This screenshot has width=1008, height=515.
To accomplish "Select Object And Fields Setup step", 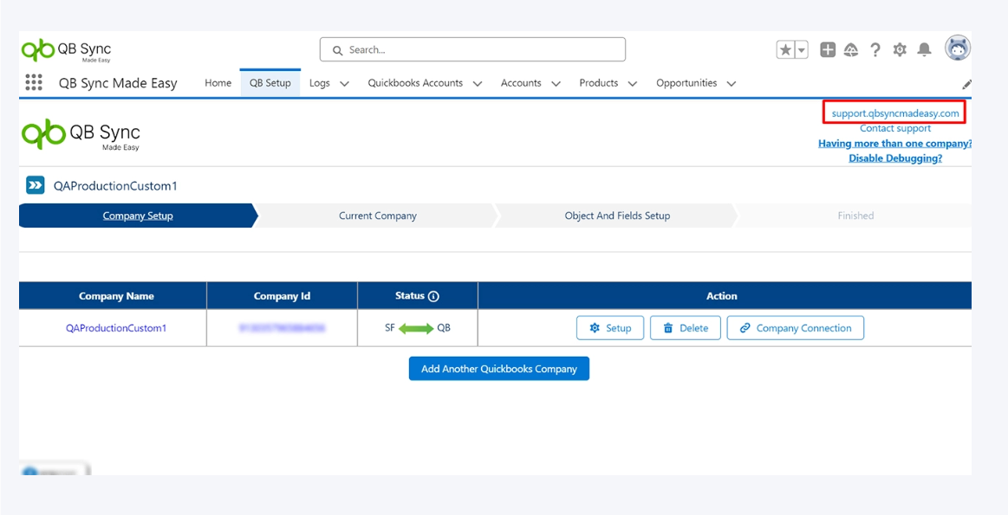I will coord(617,216).
